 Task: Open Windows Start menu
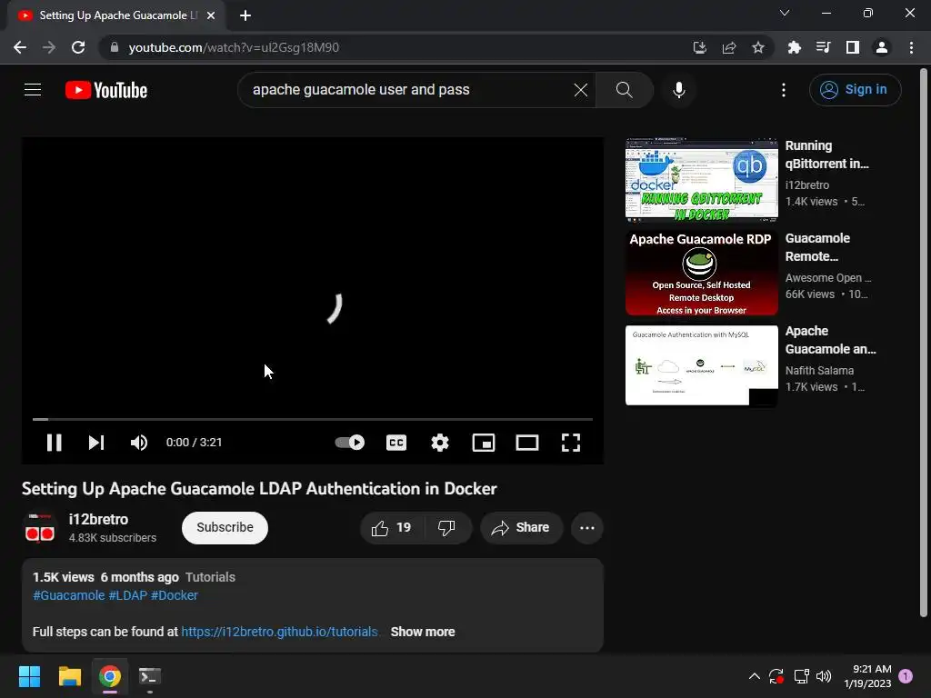point(29,676)
